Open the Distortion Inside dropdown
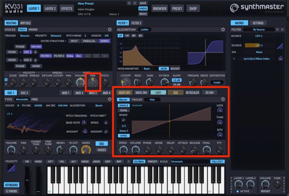The height and width of the screenshot is (196, 289). [x=217, y=82]
